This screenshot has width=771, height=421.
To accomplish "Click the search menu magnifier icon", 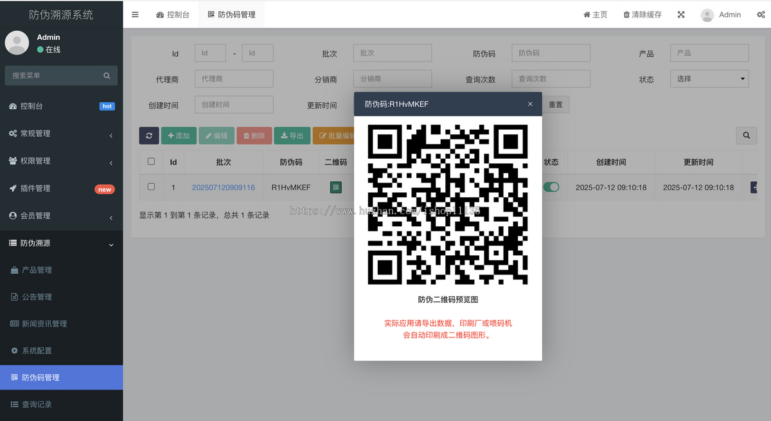I will [107, 76].
